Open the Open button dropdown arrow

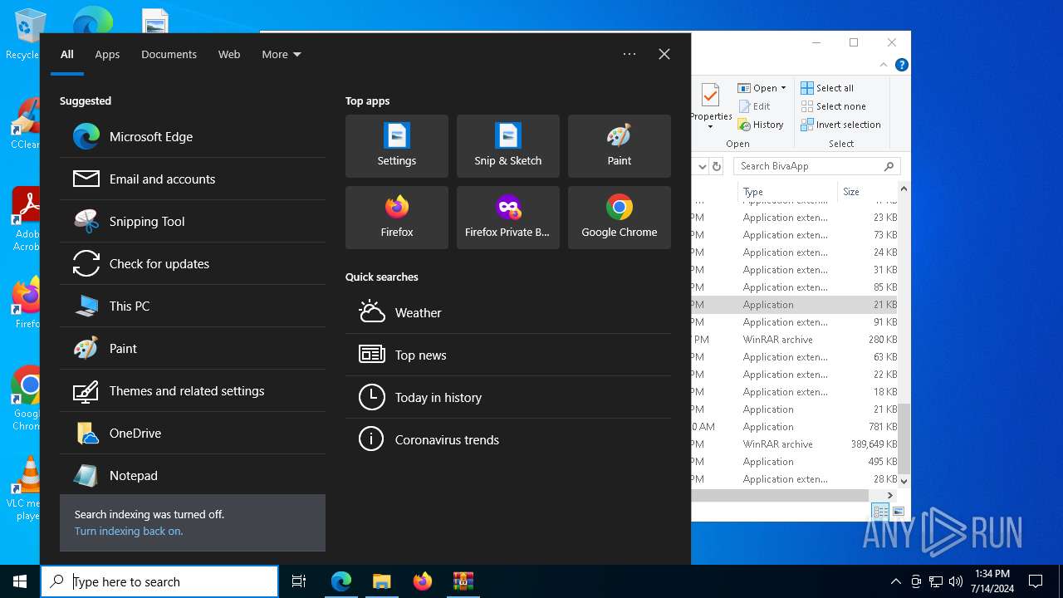tap(783, 88)
